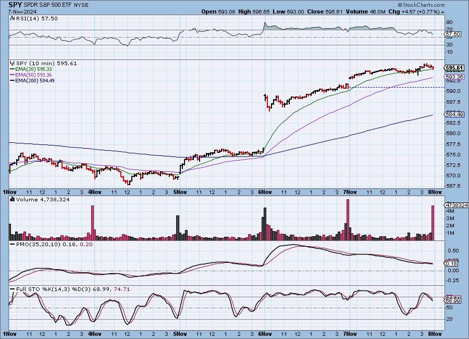Click the 1M volume axis label
Viewport: 469px width, 339px height.
point(450,233)
